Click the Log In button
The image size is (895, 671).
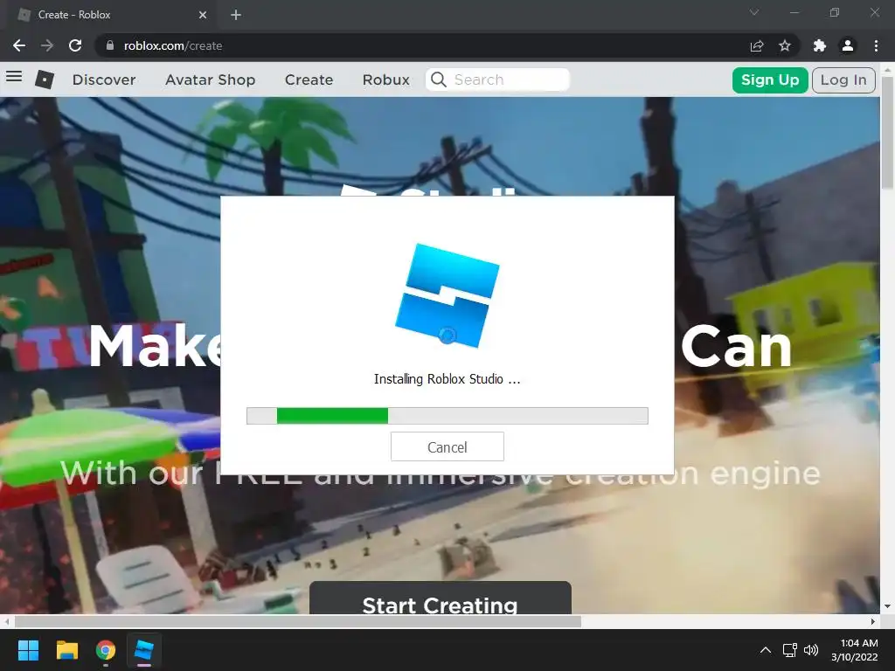pos(843,80)
